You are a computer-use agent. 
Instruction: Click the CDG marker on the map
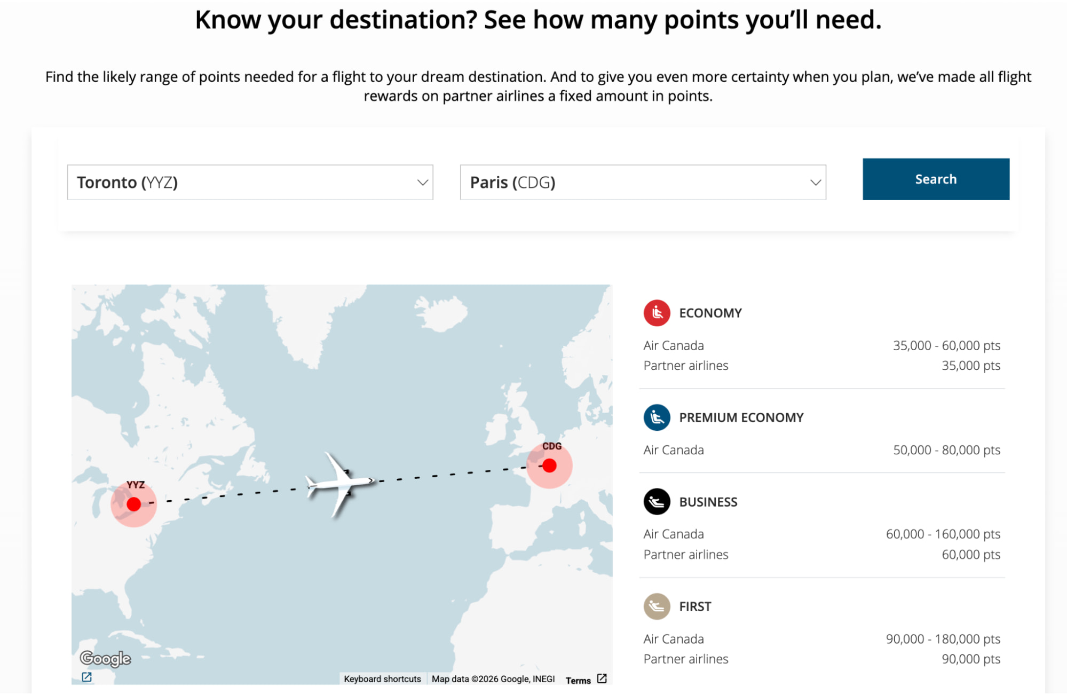click(549, 465)
